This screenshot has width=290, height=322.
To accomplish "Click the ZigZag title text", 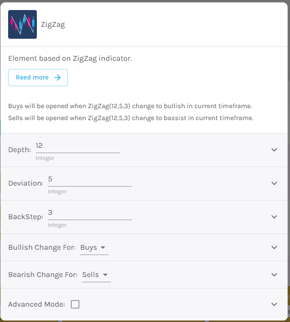I will pyautogui.click(x=53, y=24).
